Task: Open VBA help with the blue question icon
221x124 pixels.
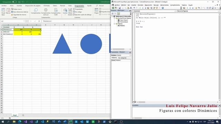Action: coord(163,8)
